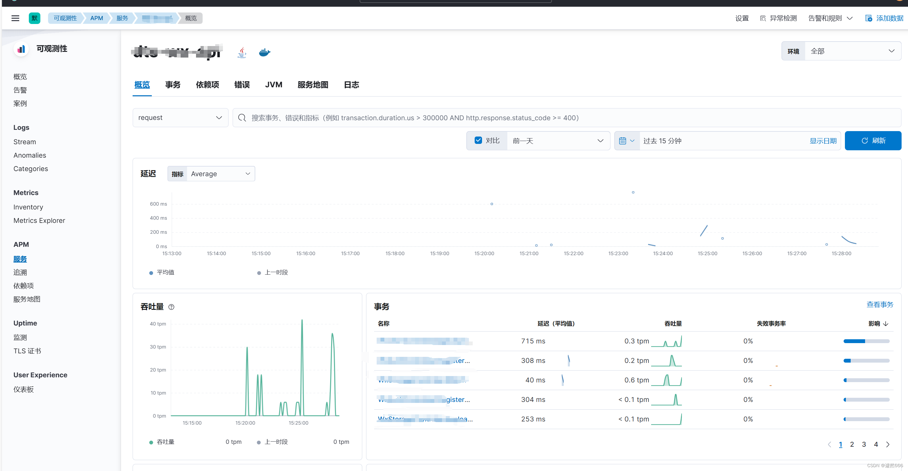Open the 服务地图 tab
This screenshot has height=471, width=908.
[312, 84]
